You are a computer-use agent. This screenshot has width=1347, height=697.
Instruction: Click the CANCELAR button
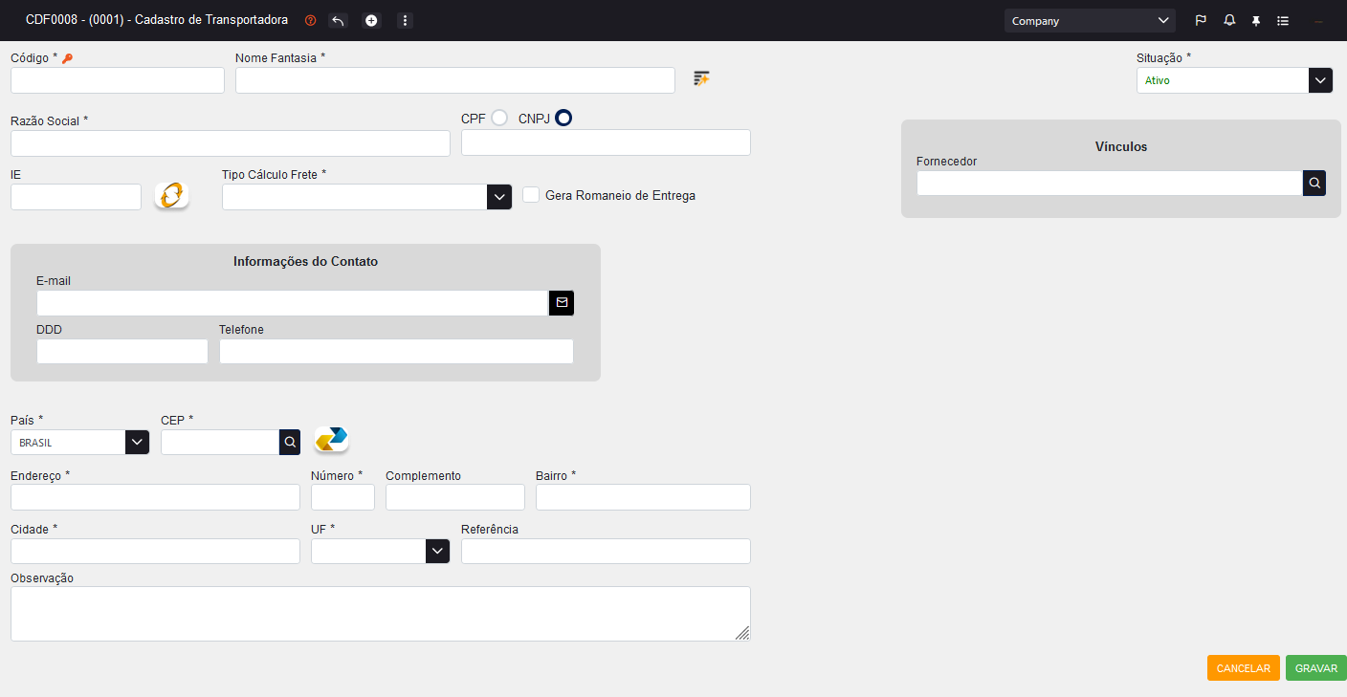point(1243,668)
